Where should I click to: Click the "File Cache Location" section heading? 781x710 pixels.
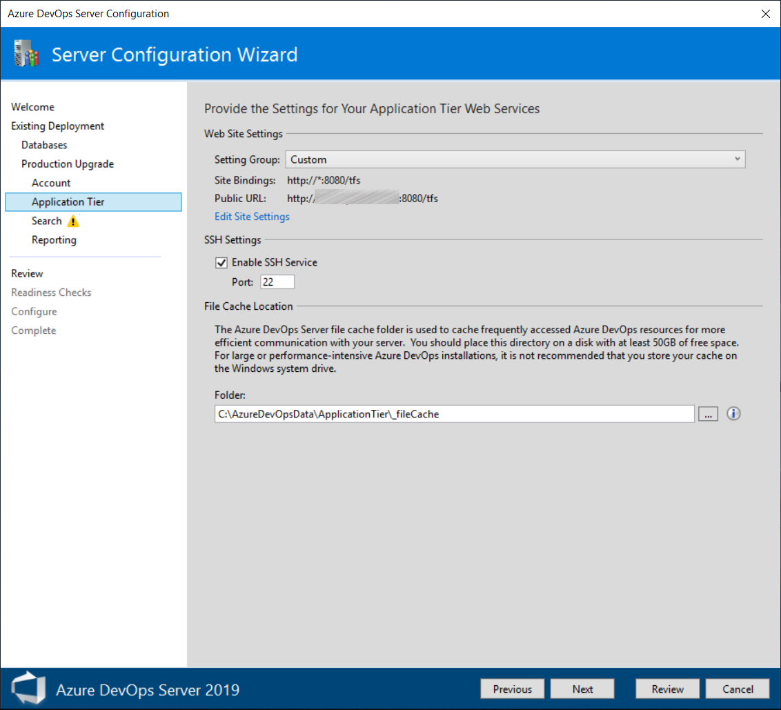[x=248, y=306]
